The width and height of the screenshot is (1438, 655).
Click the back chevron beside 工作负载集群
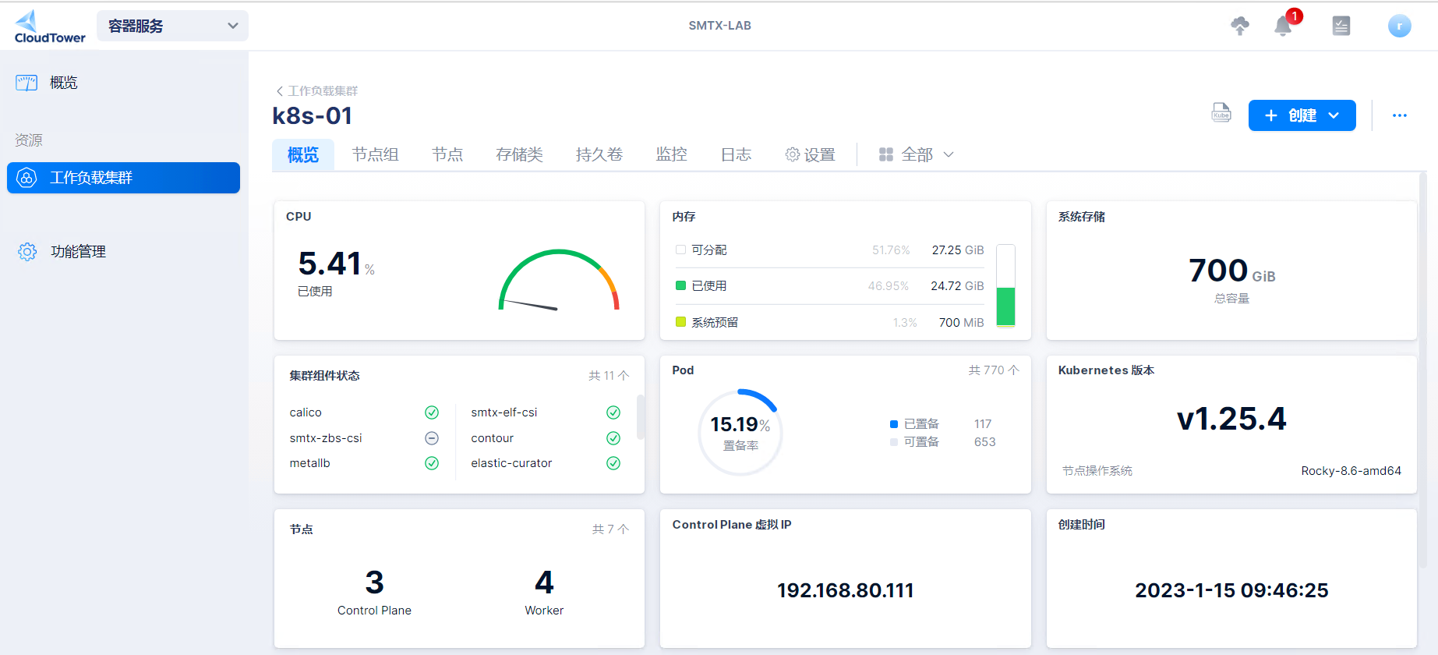[x=280, y=91]
